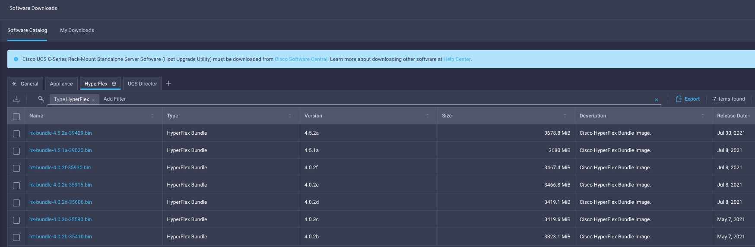755x247 pixels.
Task: Click the version cell 4.5.2a
Action: pyautogui.click(x=311, y=133)
